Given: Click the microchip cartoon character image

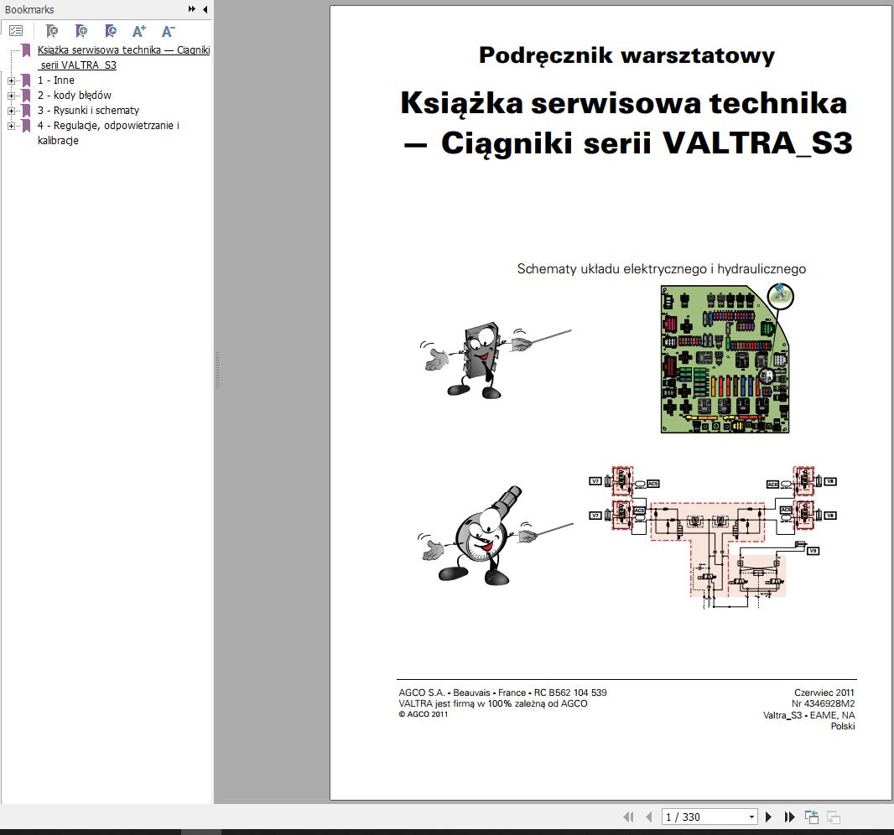Looking at the screenshot, I should [x=495, y=360].
